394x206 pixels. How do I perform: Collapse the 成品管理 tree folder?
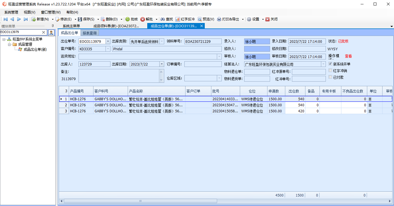(x=9, y=44)
